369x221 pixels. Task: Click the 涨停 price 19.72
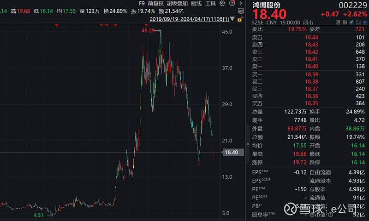(x=299, y=162)
